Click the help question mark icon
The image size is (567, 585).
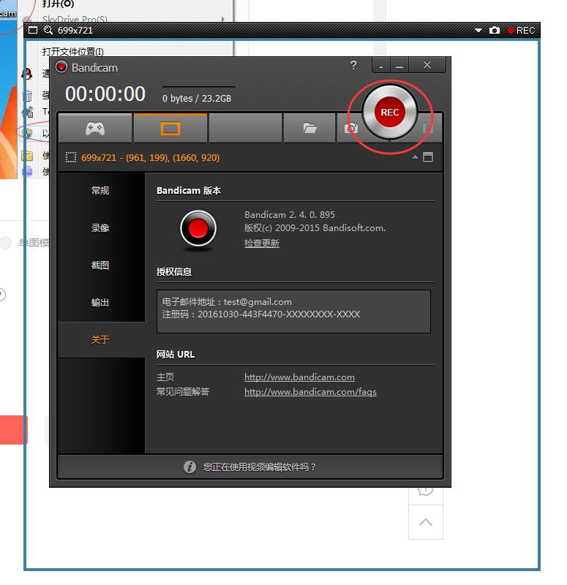pos(353,65)
